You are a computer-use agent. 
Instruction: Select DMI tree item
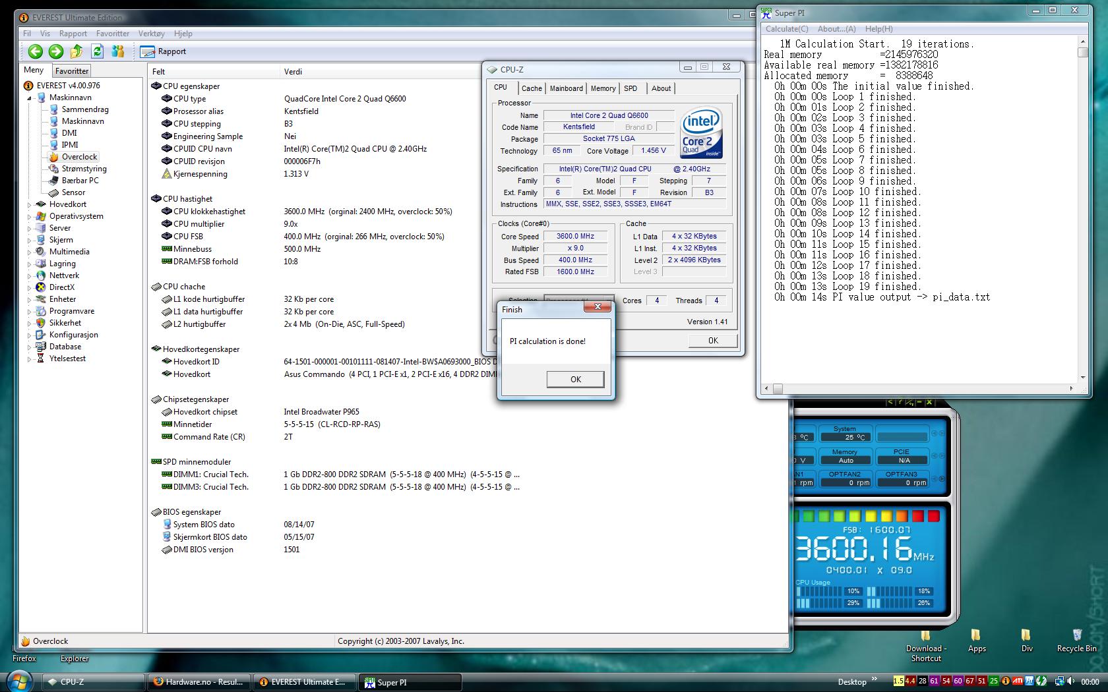coord(69,133)
